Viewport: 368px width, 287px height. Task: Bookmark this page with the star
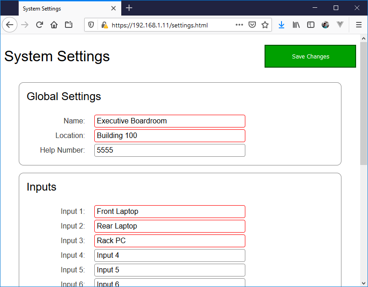(265, 25)
